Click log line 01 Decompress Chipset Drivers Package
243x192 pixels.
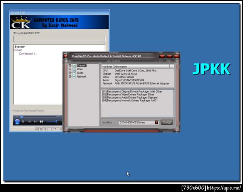tap(132, 91)
